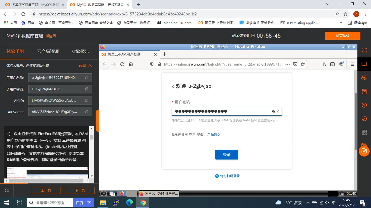
Task: Click the 百度一下 button in taskbar
Action: coord(83,203)
